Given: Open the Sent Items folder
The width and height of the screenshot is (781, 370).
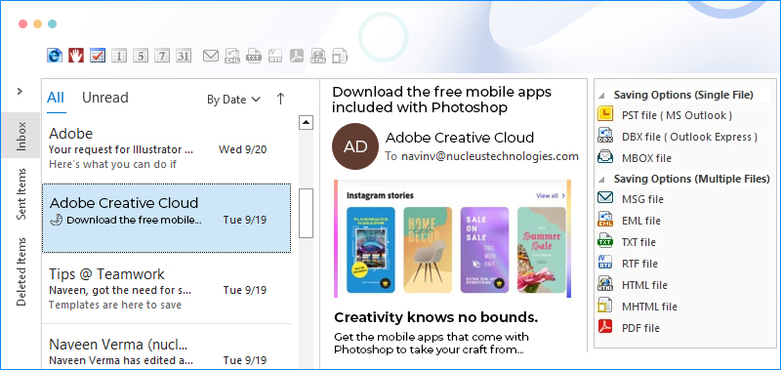Looking at the screenshot, I should tap(21, 193).
